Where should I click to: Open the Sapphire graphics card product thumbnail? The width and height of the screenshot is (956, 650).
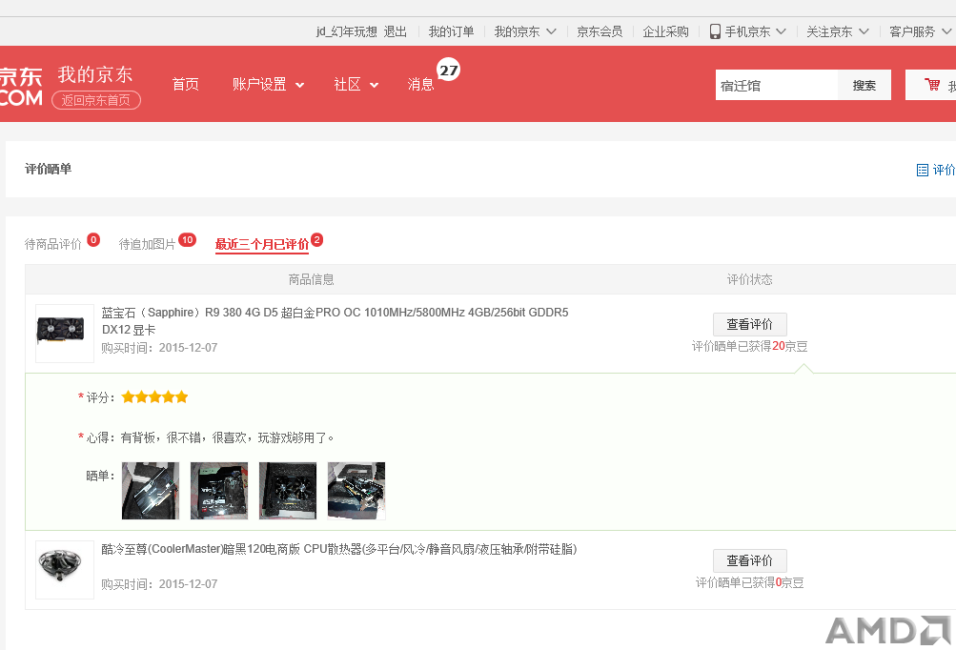(x=65, y=334)
